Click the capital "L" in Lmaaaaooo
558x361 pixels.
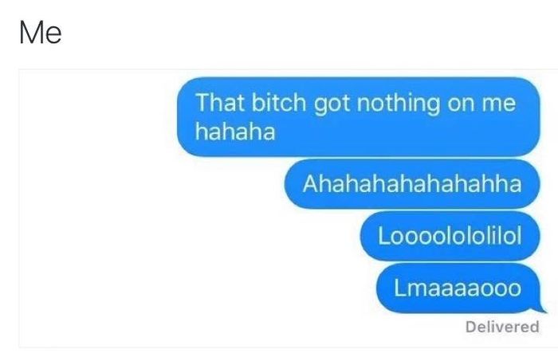(399, 288)
